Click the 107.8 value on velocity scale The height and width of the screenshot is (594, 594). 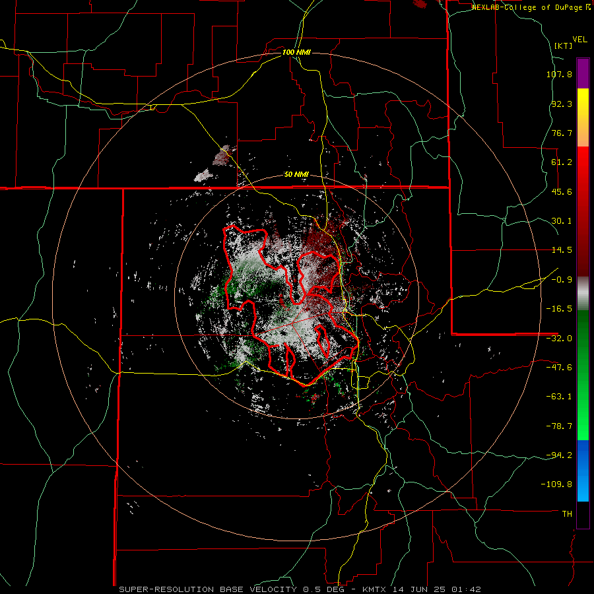(x=559, y=74)
